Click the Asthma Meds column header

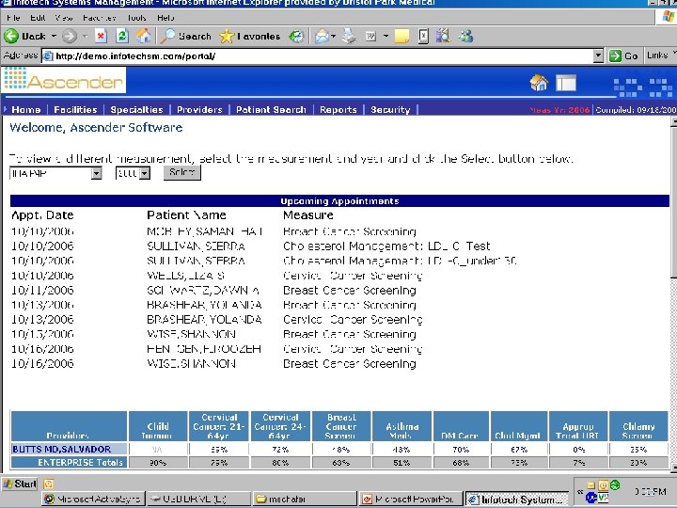[401, 426]
